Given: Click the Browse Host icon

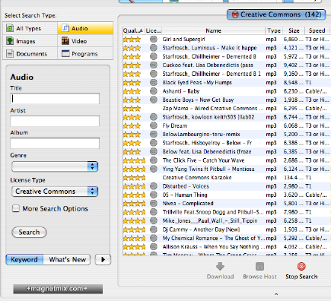Looking at the screenshot, I should [x=259, y=266].
